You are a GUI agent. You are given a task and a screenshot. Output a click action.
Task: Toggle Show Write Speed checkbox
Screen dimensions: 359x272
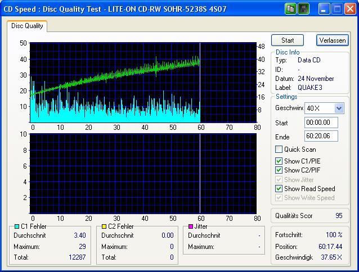coord(279,198)
